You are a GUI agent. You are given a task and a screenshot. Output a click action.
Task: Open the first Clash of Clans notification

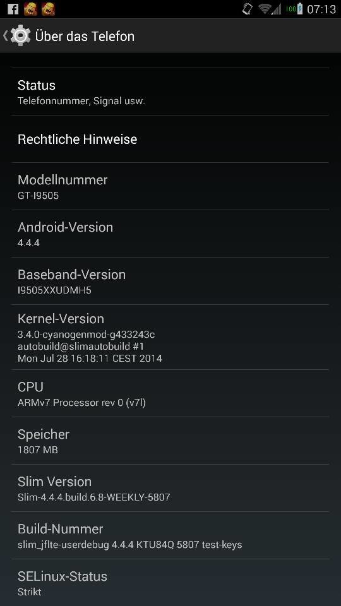pos(30,8)
